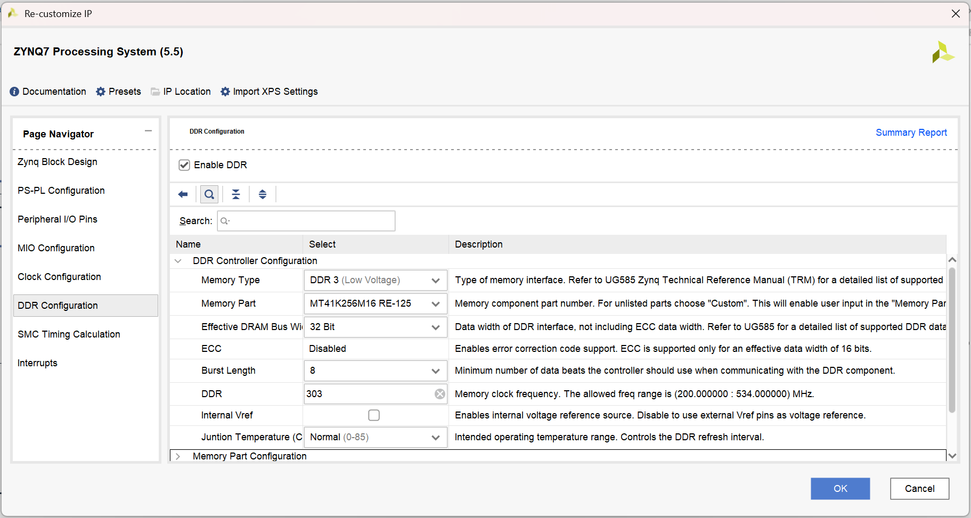Click the vertical scrollbar thumb
Image resolution: width=971 pixels, height=518 pixels.
pos(952,340)
